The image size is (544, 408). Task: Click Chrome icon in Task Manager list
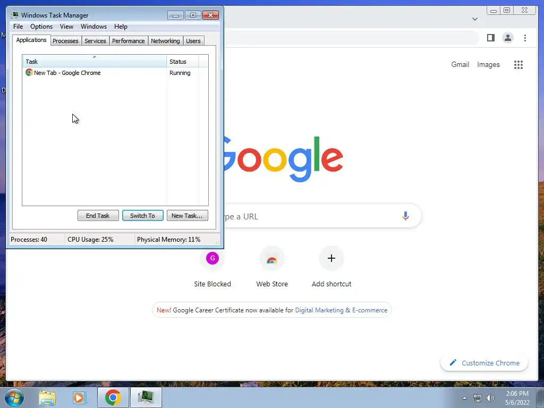(x=29, y=72)
